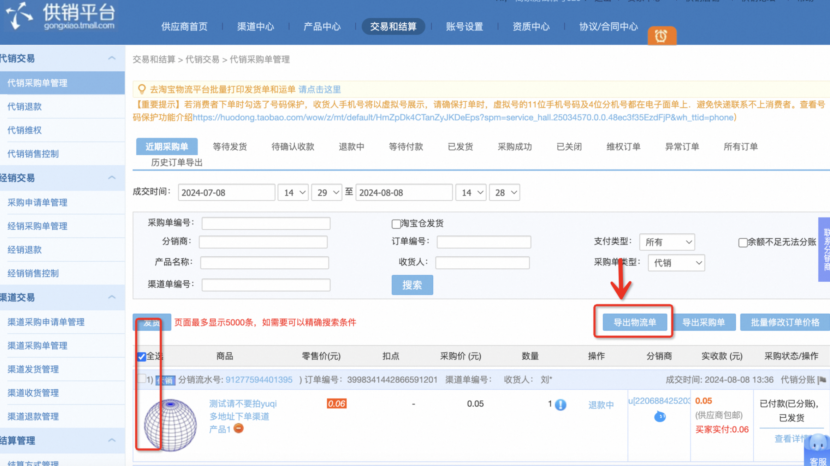The image size is (830, 466).
Task: Click the blue info icon beside quantity 1
Action: tap(561, 405)
